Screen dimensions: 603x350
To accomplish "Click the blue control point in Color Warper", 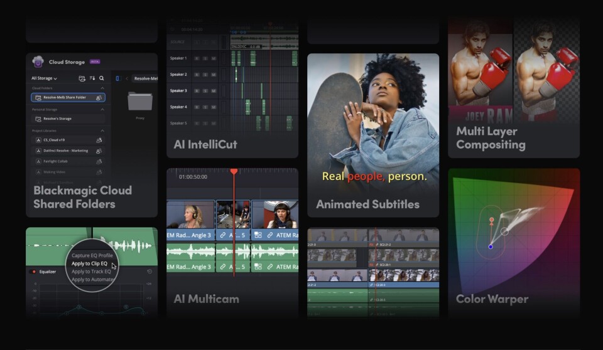I will [x=491, y=247].
